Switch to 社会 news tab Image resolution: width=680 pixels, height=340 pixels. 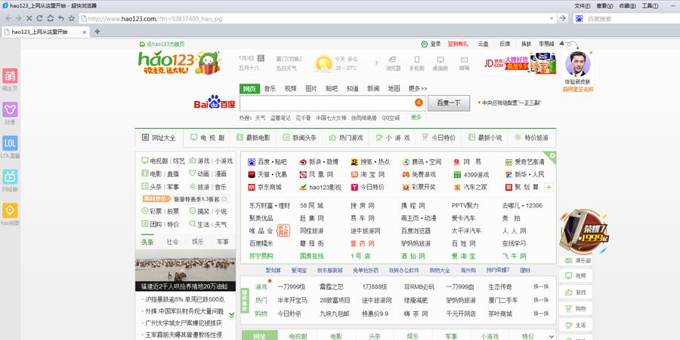(x=172, y=242)
